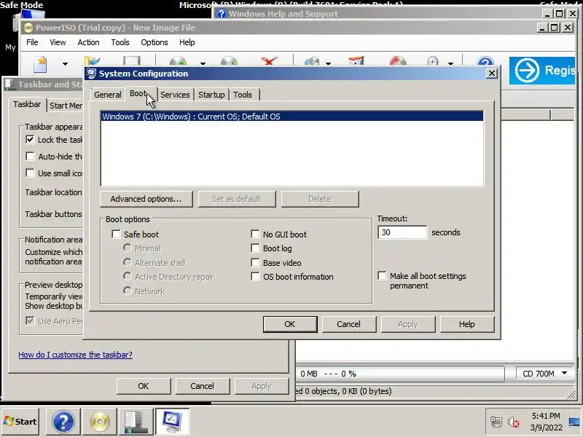Image resolution: width=583 pixels, height=437 pixels.
Task: Open the Start menu
Action: click(20, 422)
